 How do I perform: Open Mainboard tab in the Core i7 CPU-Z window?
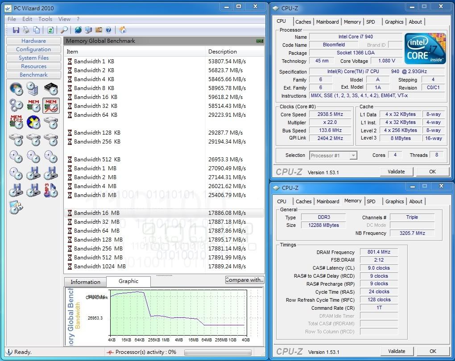(x=327, y=22)
